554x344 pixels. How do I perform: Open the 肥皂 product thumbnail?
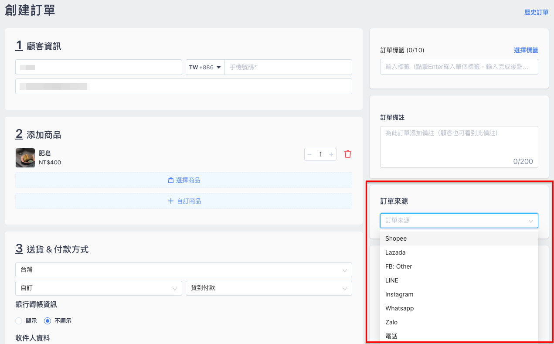[25, 158]
